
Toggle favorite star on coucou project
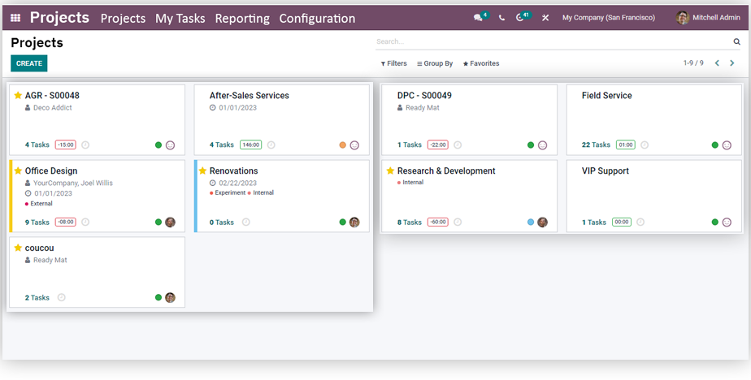pos(18,248)
